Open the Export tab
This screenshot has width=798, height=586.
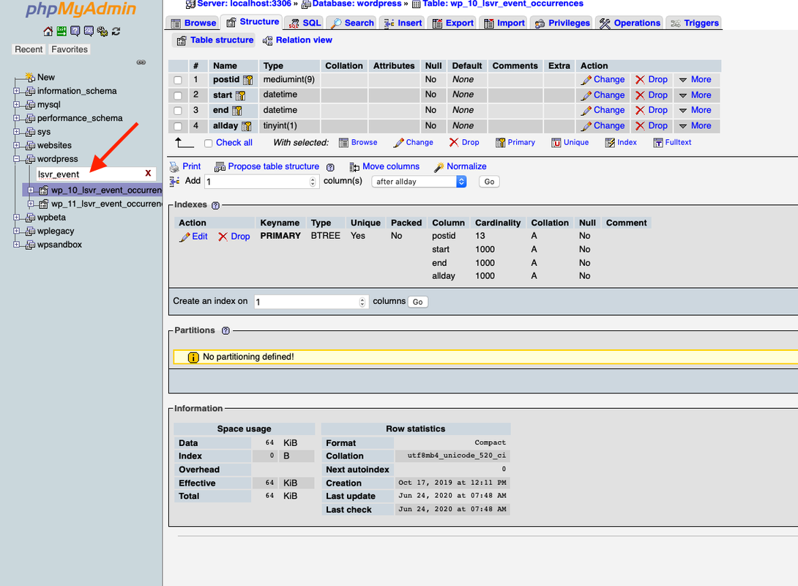(x=453, y=23)
